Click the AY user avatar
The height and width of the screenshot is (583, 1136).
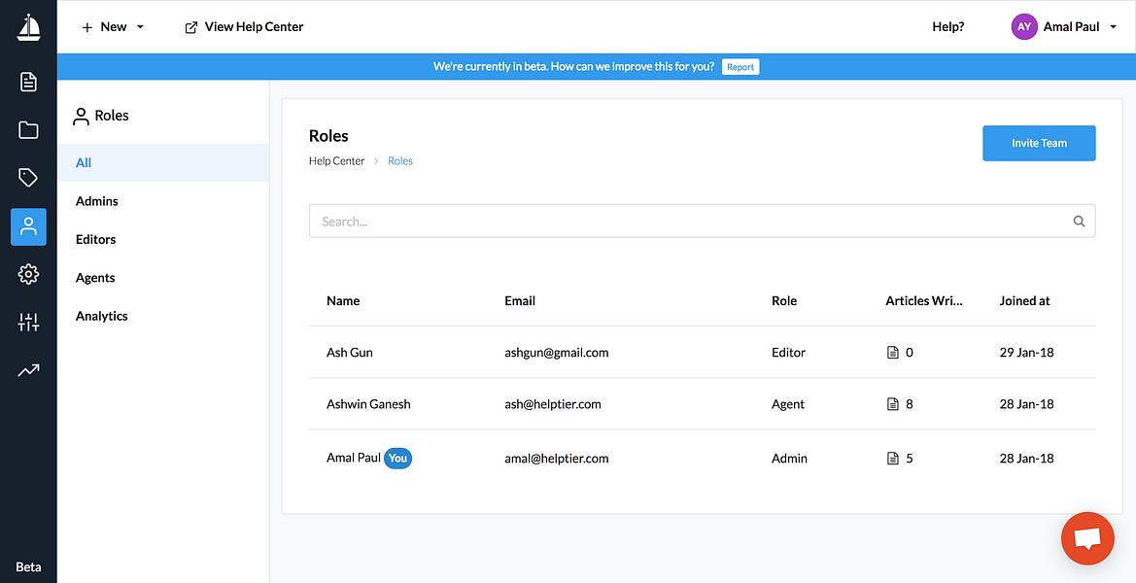click(1023, 27)
